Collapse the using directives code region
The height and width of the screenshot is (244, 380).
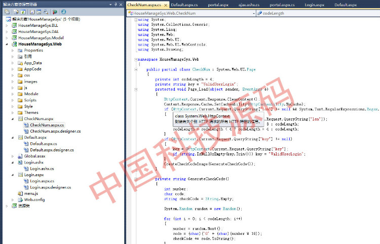[x=135, y=20]
